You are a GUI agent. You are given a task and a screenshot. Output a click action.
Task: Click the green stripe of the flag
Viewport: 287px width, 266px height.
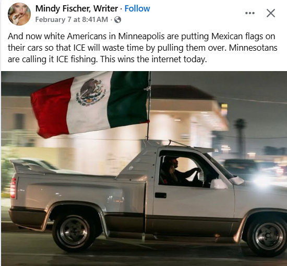129,99
